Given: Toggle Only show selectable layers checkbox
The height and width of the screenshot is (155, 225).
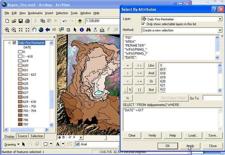Looking at the screenshot, I should click(x=143, y=24).
